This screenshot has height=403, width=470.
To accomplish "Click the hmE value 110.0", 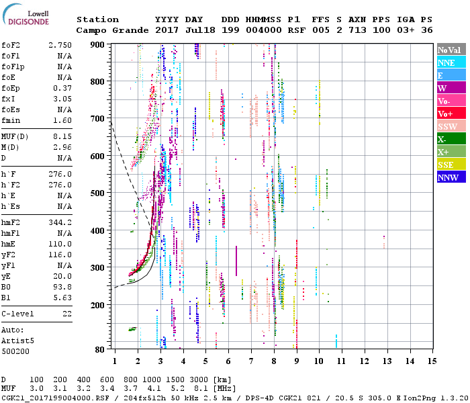I will [60, 244].
